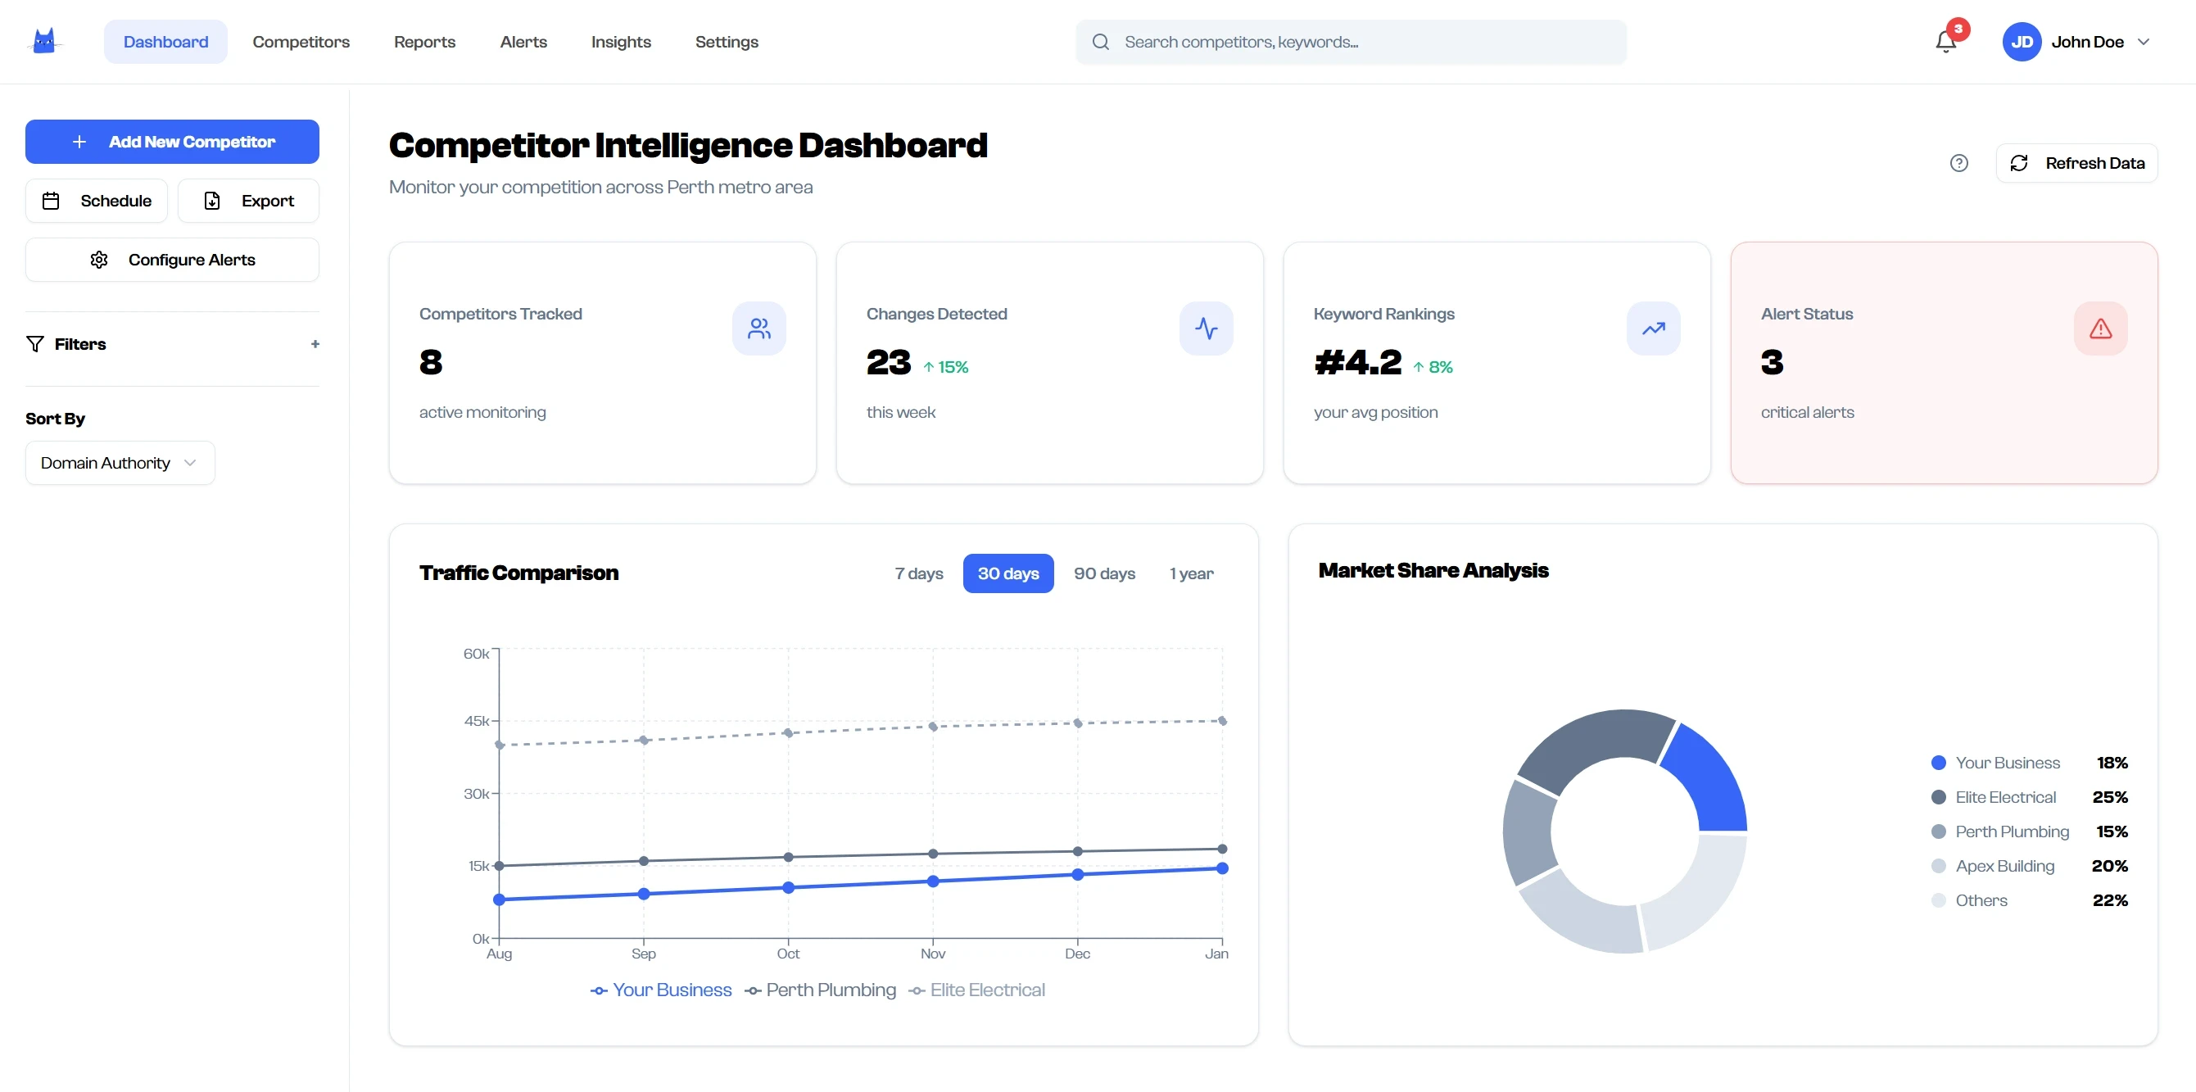Click the Competitors Tracked people icon
The image size is (2196, 1092).
pos(758,329)
